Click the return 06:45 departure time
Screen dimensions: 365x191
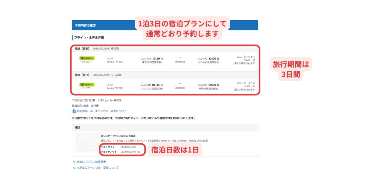pos(155,85)
